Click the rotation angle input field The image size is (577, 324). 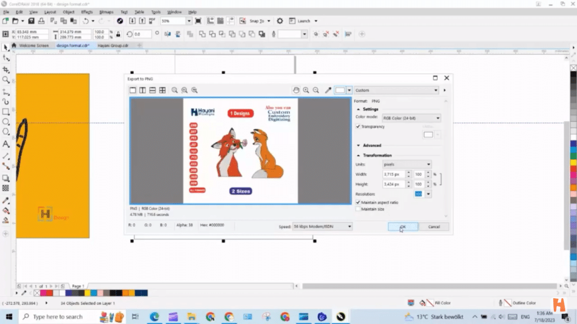click(x=143, y=34)
